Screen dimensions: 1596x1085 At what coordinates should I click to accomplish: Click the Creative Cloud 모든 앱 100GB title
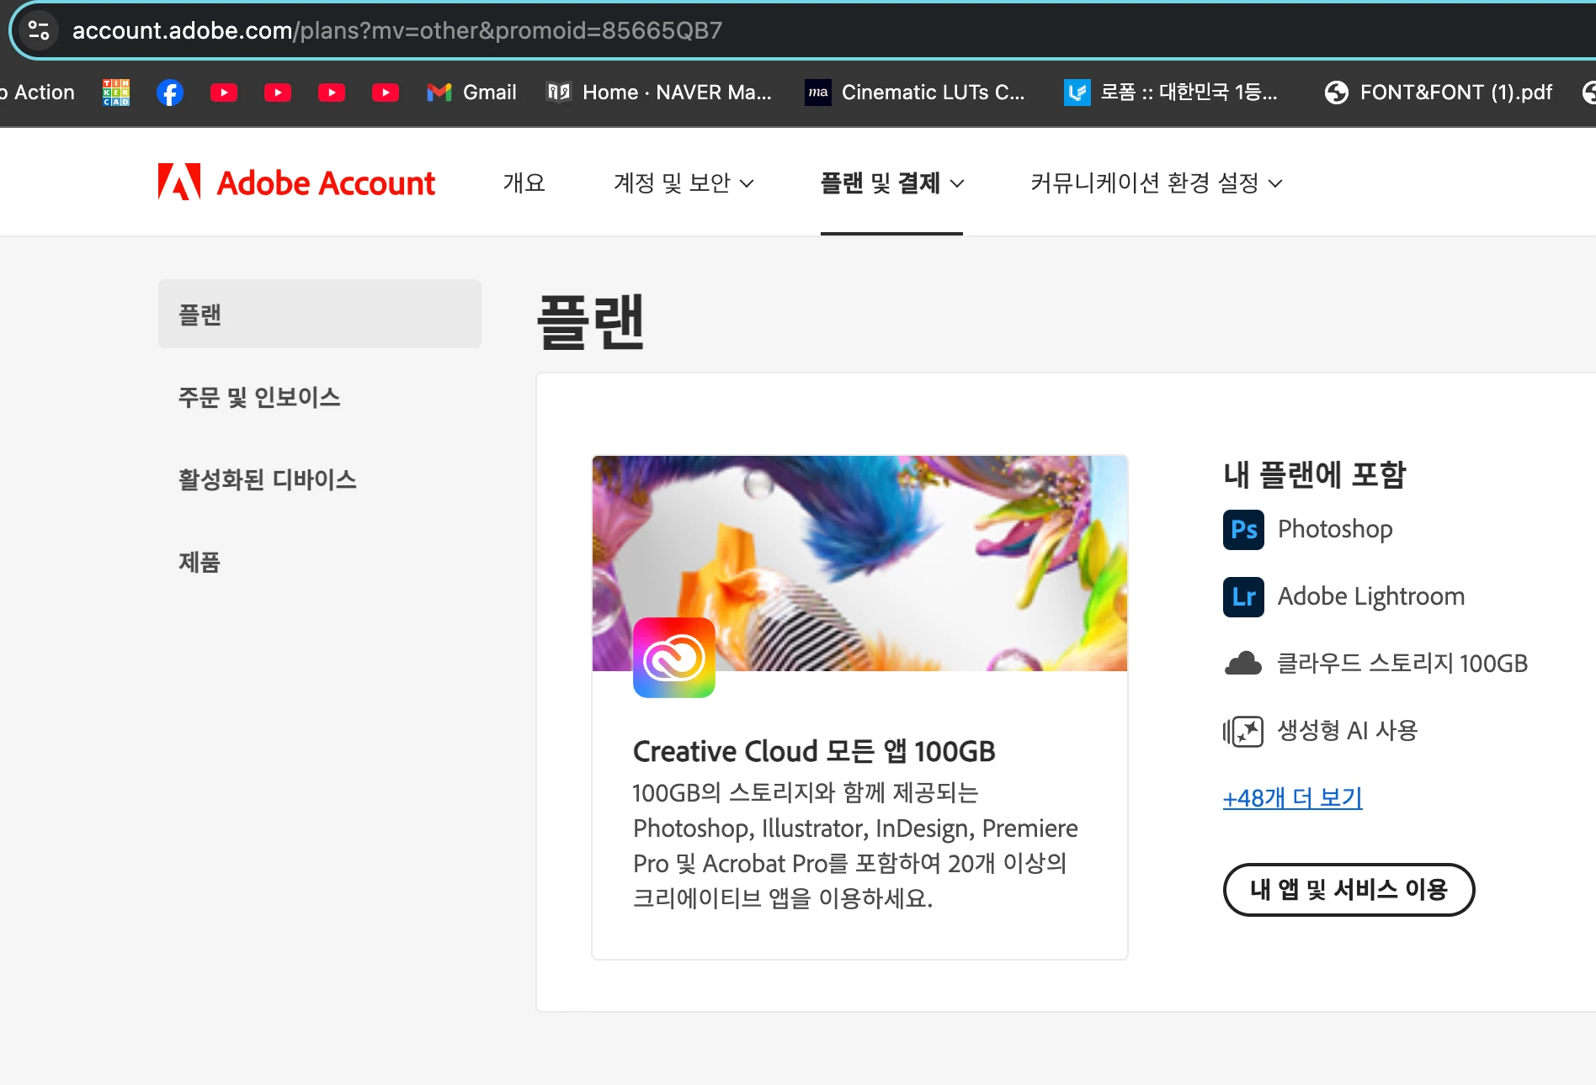click(x=814, y=751)
